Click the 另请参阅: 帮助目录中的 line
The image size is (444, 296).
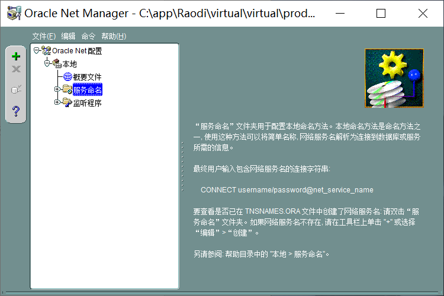[x=261, y=254]
